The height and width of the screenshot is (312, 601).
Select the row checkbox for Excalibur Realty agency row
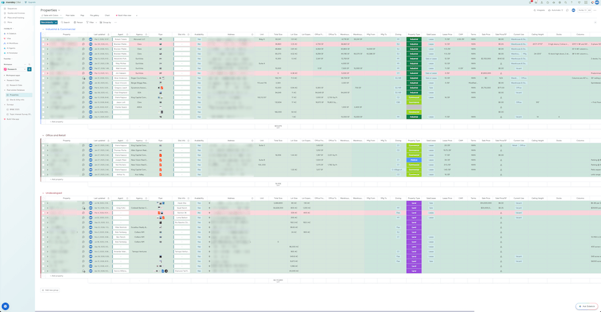(x=43, y=227)
